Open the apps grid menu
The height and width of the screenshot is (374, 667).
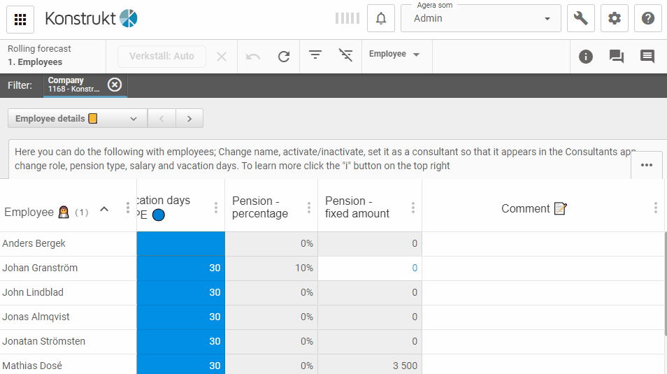click(x=20, y=19)
